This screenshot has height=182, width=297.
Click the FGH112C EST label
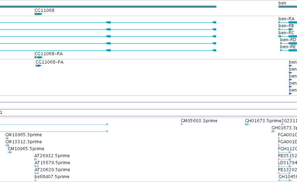288,149
